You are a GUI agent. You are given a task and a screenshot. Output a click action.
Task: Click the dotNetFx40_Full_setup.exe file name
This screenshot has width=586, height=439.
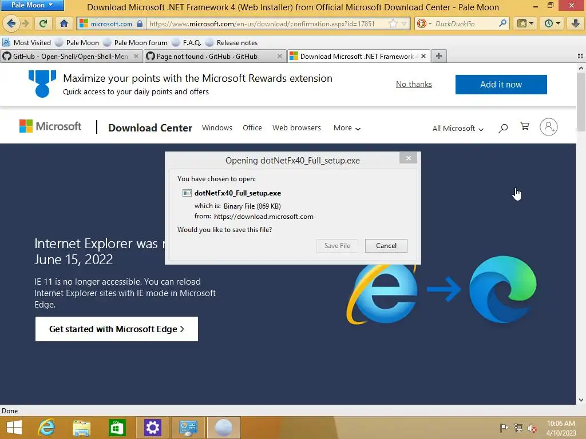[x=237, y=193]
